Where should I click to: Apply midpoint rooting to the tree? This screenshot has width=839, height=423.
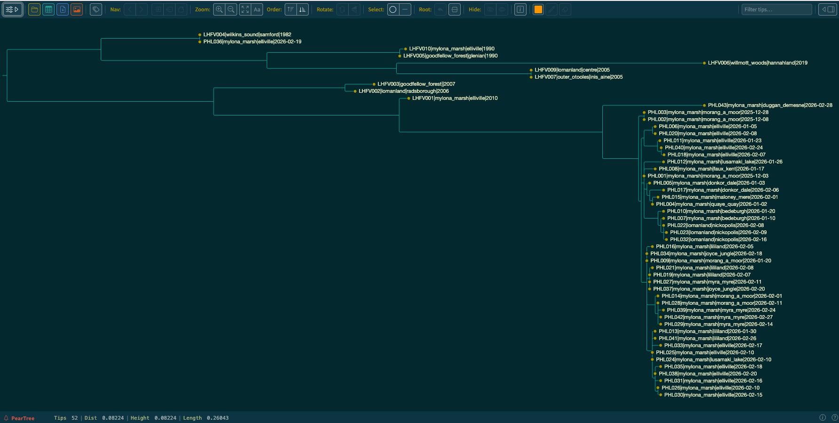coord(455,9)
